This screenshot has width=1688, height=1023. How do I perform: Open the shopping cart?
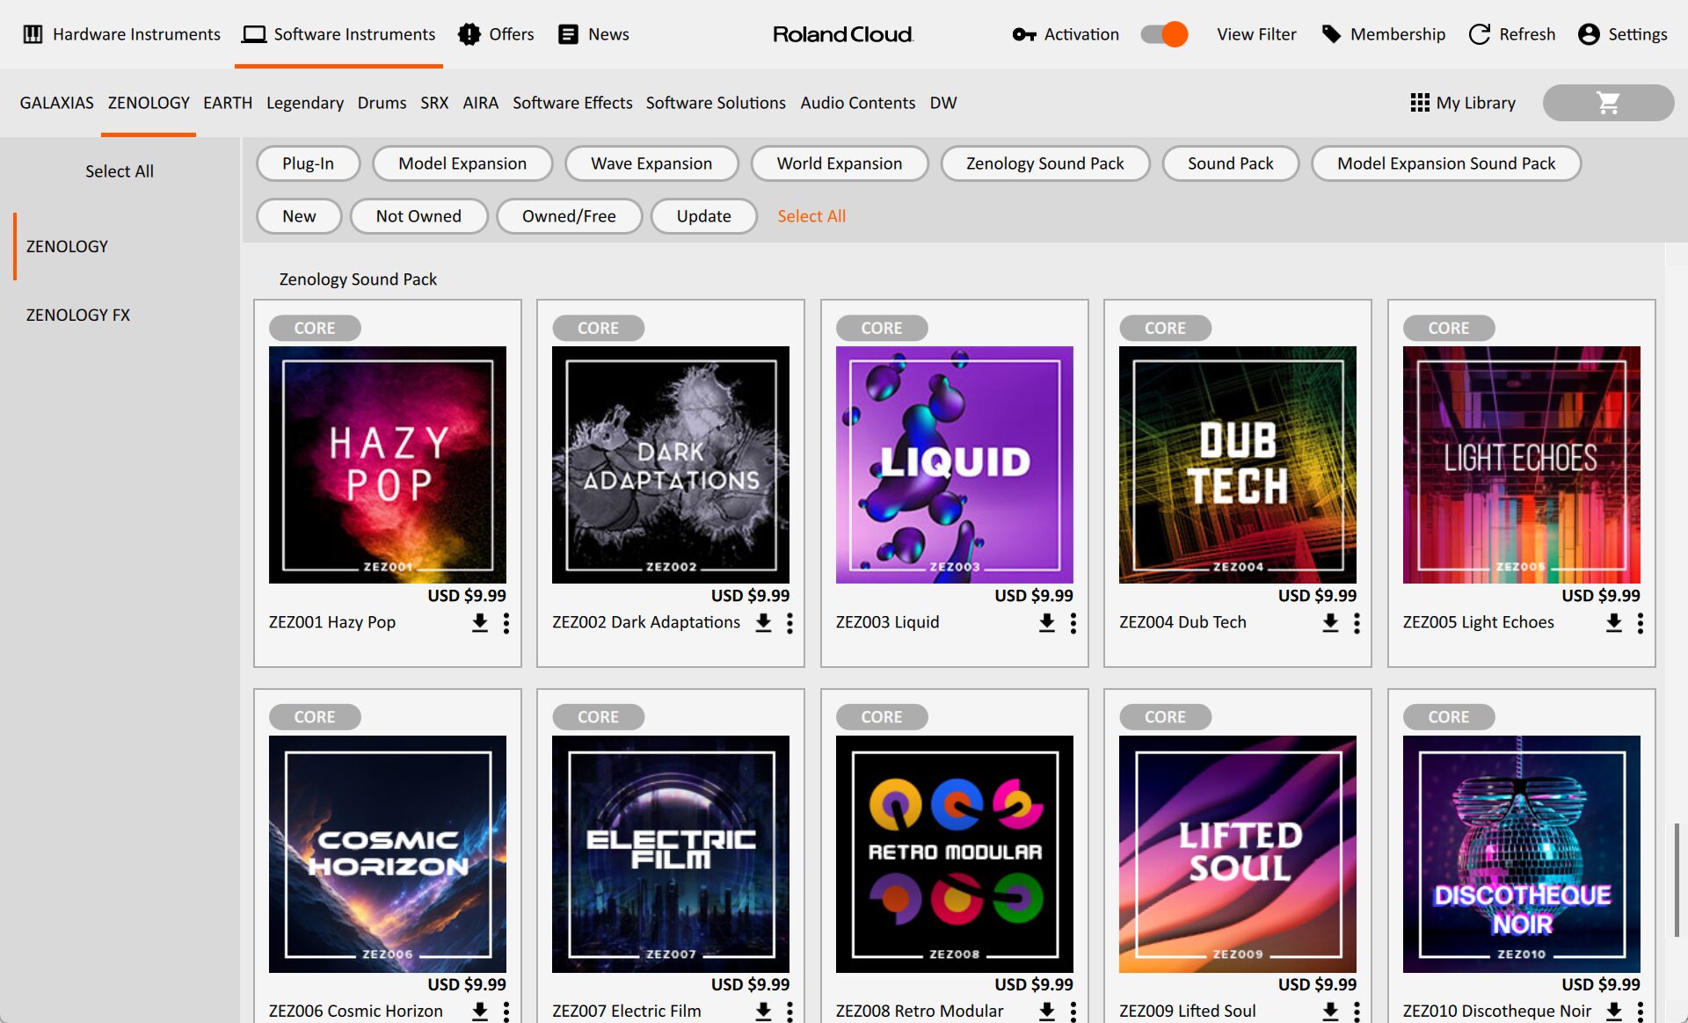[x=1608, y=103]
